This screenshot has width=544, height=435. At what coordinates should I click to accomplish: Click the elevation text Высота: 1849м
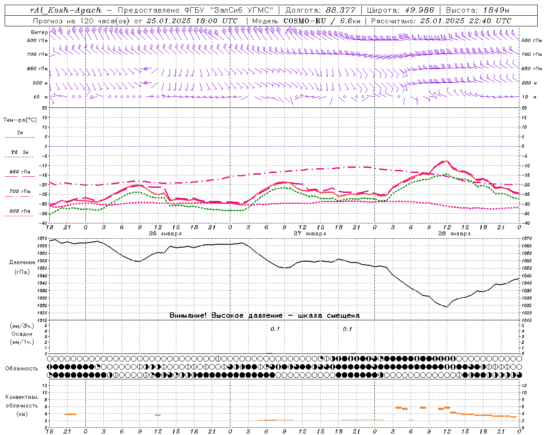477,10
